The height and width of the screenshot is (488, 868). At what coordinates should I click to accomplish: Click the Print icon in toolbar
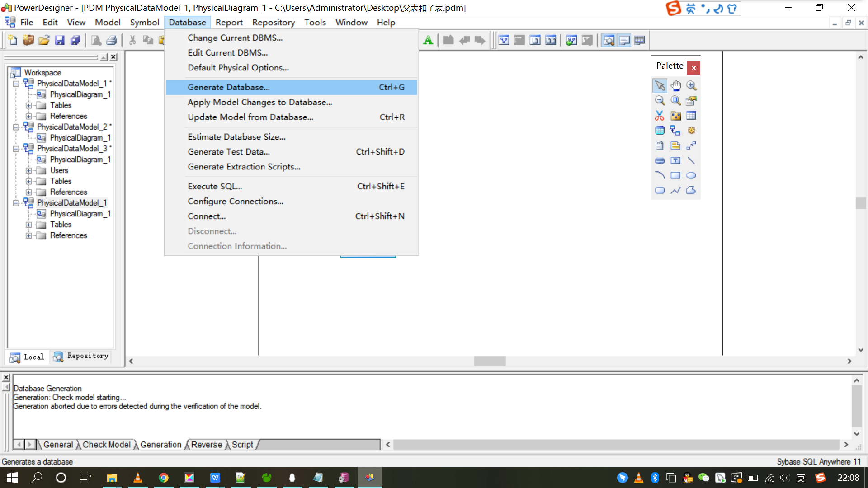coord(112,40)
